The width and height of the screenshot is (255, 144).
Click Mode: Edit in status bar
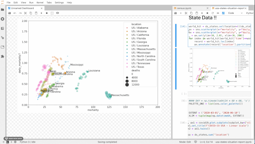click(185, 142)
